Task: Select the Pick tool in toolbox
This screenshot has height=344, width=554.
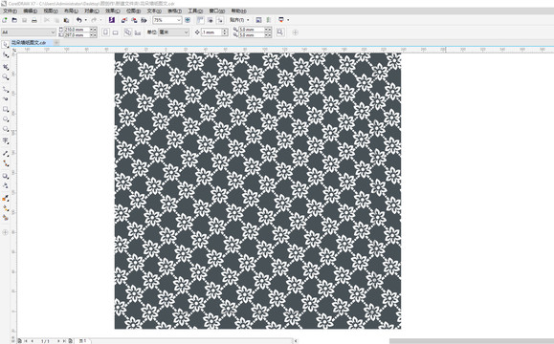Action: pos(6,45)
